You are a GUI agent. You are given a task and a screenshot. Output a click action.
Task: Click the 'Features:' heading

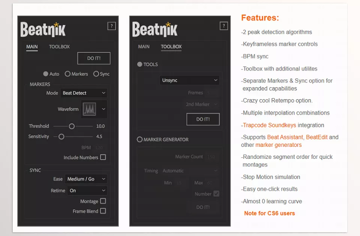point(260,18)
